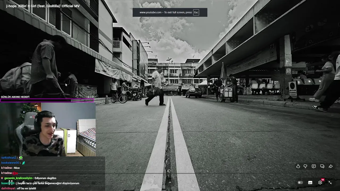The width and height of the screenshot is (340, 191).
Task: Click the video title 'j-hope Killin' It Girl' link
Action: 43,6
